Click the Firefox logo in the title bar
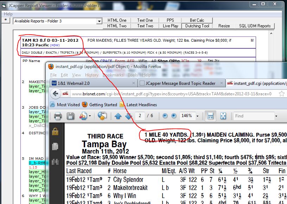This screenshot has width=287, height=204. pyautogui.click(x=51, y=66)
